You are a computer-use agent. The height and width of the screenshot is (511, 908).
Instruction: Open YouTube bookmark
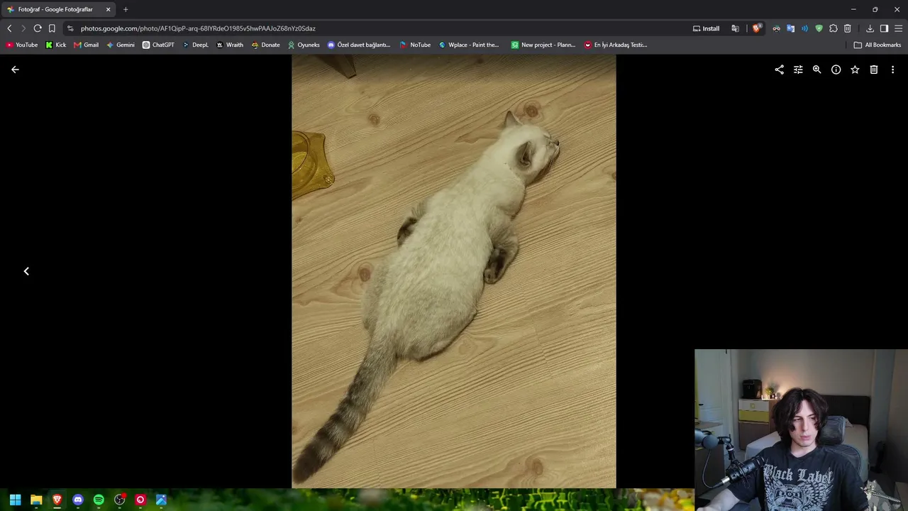(22, 45)
